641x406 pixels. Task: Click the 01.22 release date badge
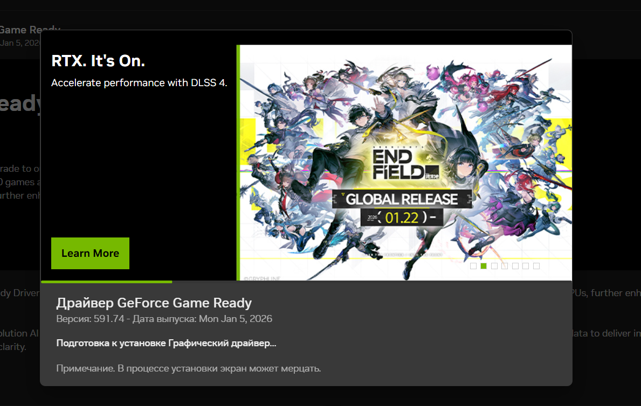tap(402, 218)
